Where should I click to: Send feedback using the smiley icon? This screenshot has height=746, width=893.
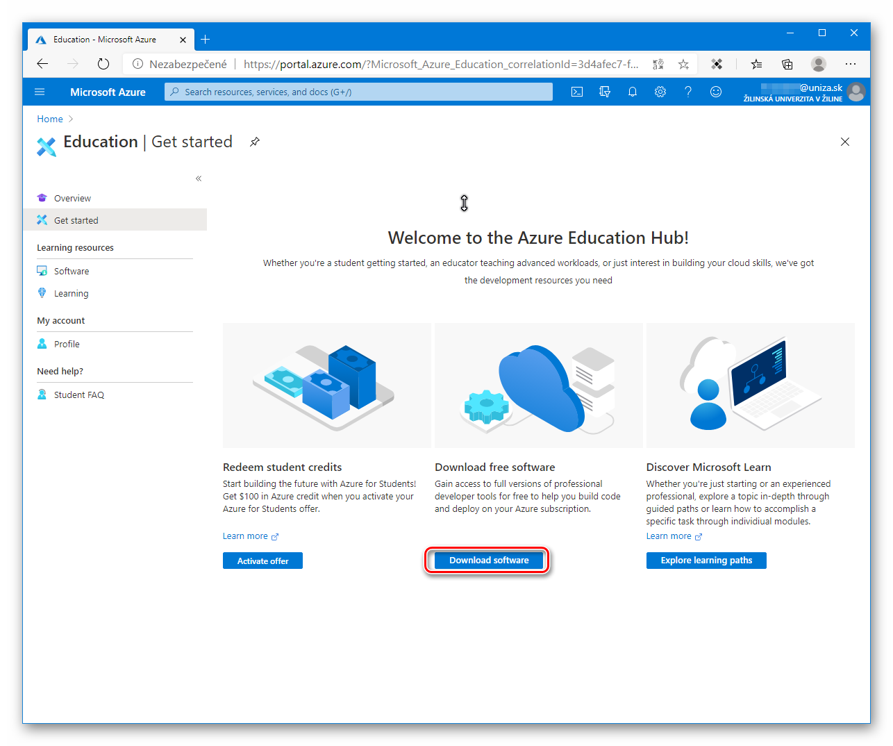[715, 91]
